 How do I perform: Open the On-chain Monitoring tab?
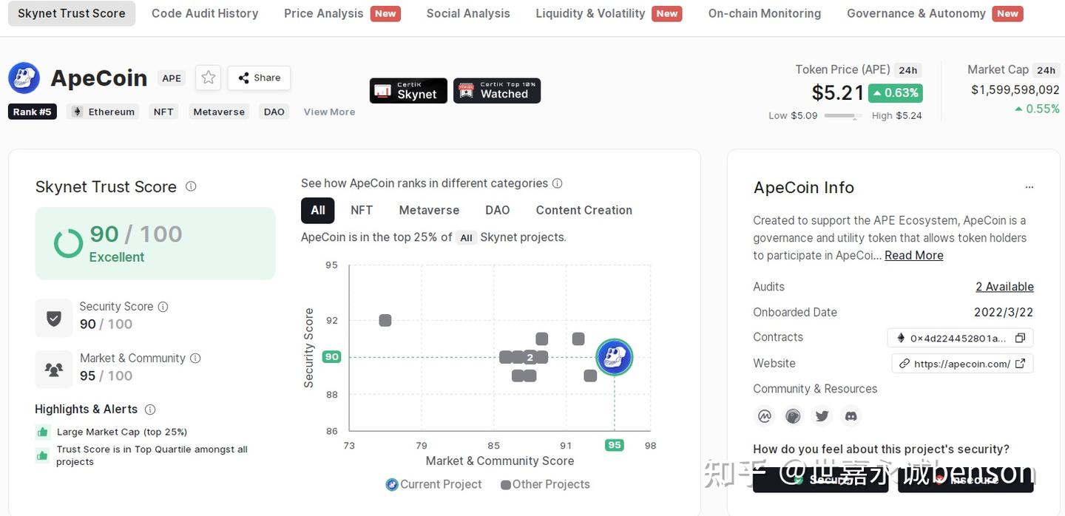click(x=764, y=13)
